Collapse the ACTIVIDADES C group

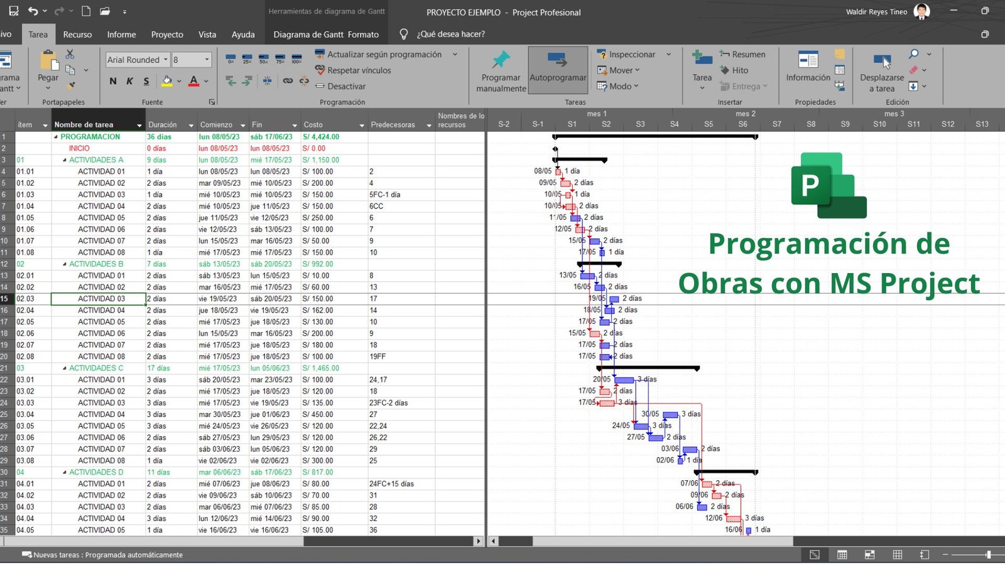tap(65, 369)
